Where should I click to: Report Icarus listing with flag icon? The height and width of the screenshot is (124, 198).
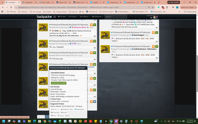point(91,53)
